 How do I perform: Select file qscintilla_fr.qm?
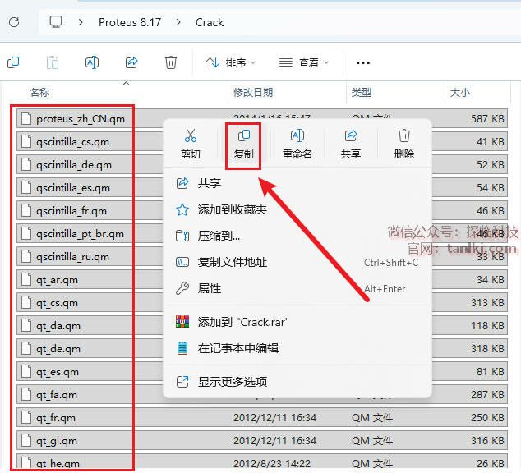tap(71, 211)
